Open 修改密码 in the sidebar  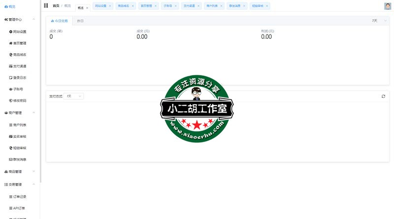20,100
